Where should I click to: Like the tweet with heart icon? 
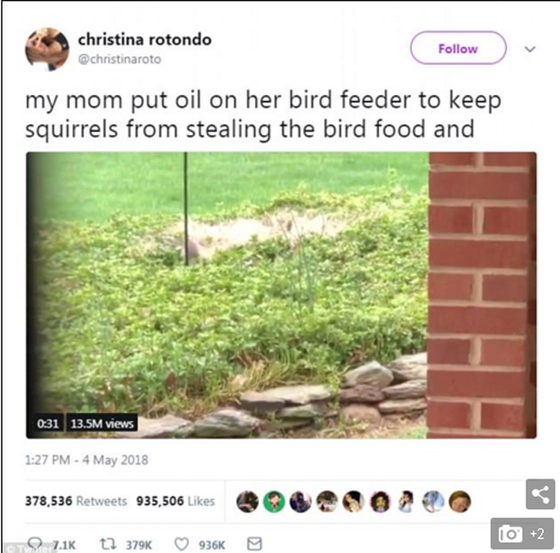pos(182,544)
